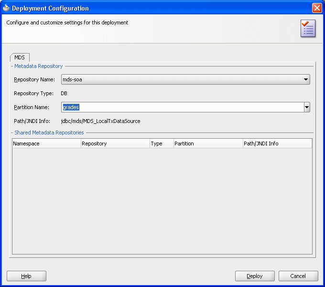Select the Repository column header
Screen dimensions: 325x287
point(115,143)
